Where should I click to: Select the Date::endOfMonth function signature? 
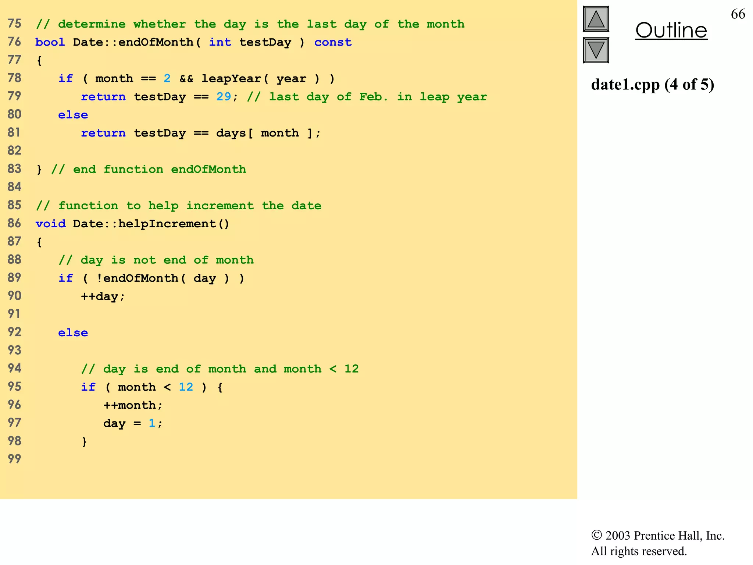pyautogui.click(x=193, y=42)
